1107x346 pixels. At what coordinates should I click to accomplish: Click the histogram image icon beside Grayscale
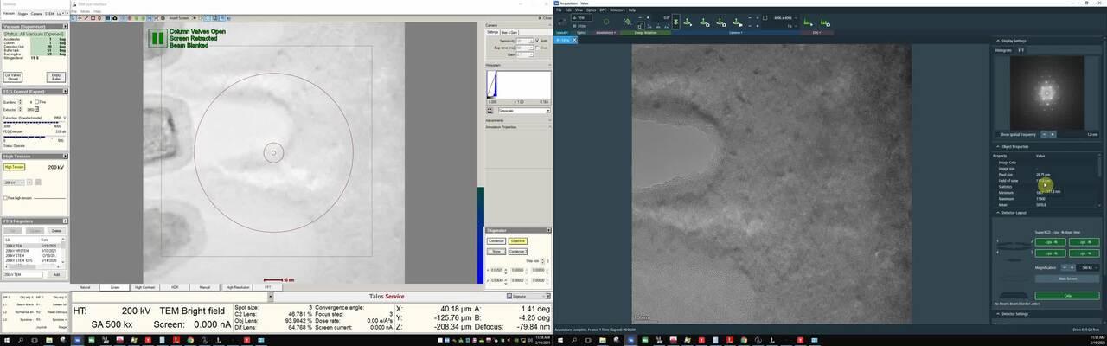pos(490,111)
